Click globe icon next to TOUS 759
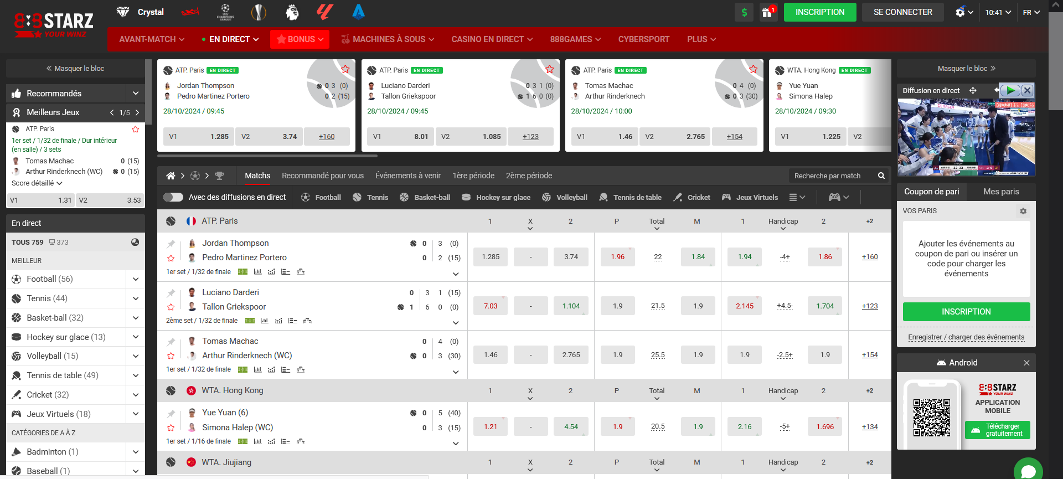This screenshot has width=1063, height=479. (x=135, y=242)
